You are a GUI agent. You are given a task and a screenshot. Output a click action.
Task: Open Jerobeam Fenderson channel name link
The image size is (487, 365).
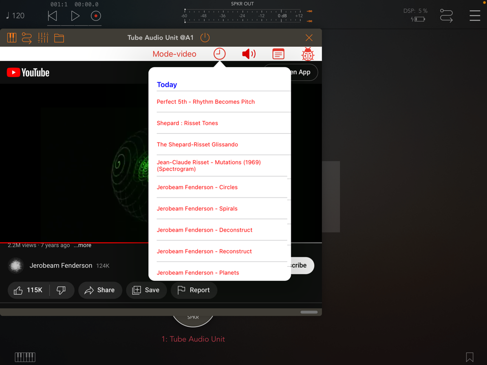tap(61, 266)
